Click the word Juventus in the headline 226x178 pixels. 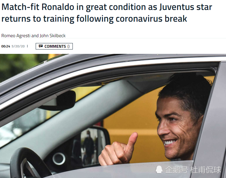point(177,7)
